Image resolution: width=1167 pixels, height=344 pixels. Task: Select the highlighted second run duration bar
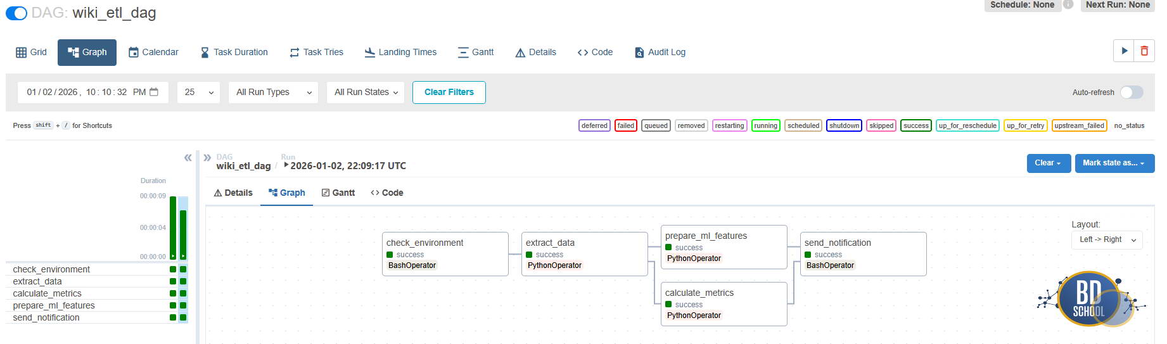tap(183, 234)
